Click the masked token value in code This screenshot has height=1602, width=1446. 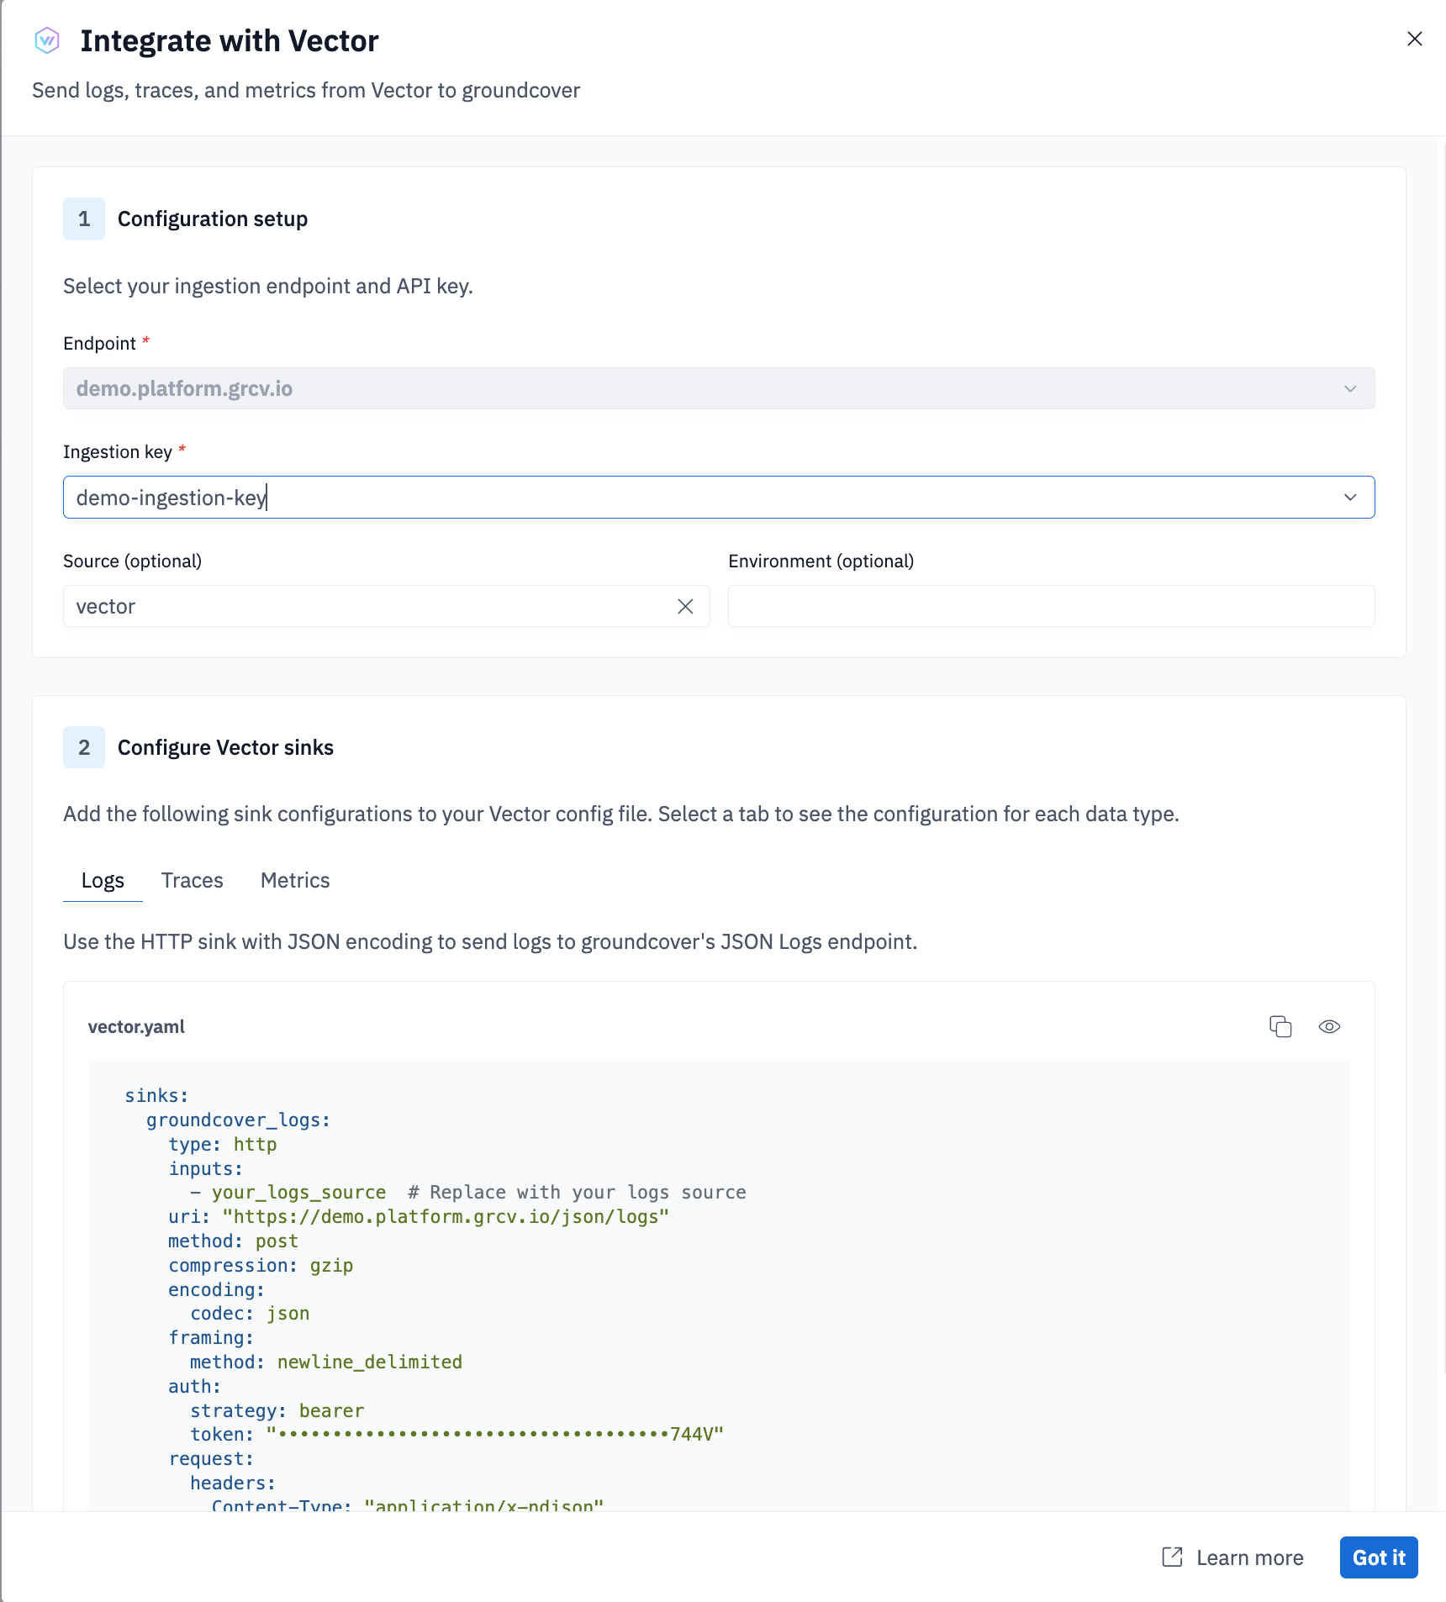(494, 1435)
